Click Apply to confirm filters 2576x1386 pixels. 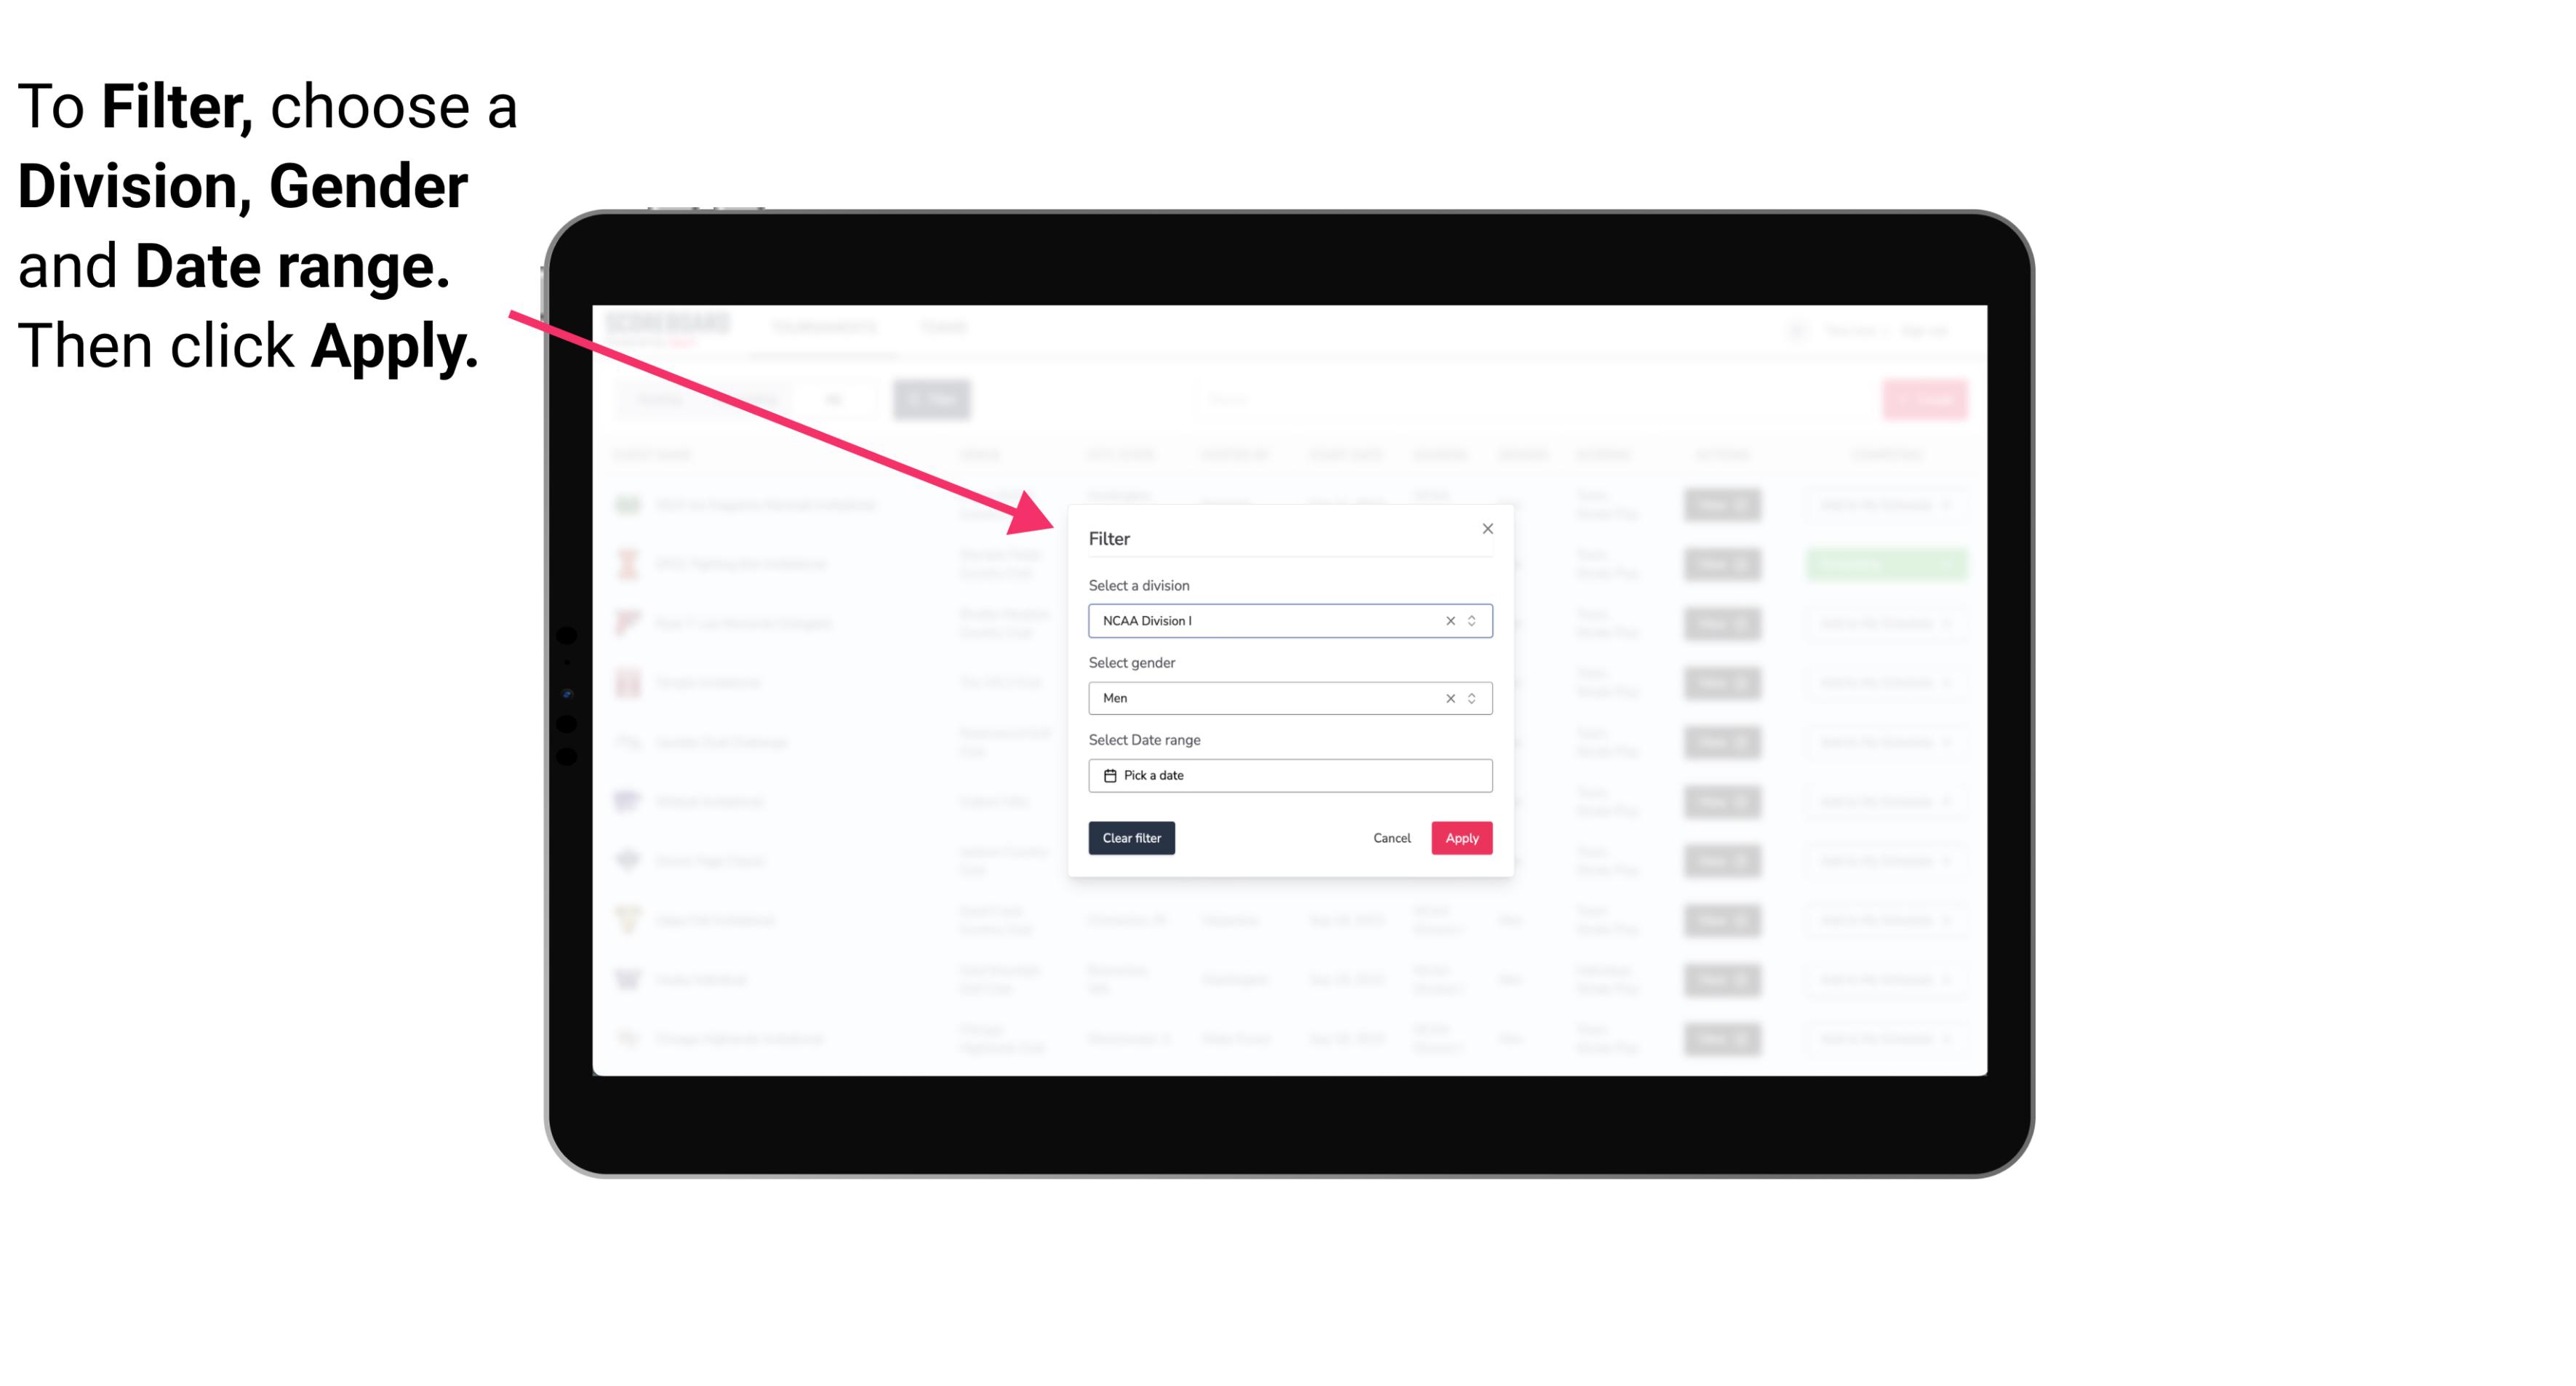pos(1461,838)
